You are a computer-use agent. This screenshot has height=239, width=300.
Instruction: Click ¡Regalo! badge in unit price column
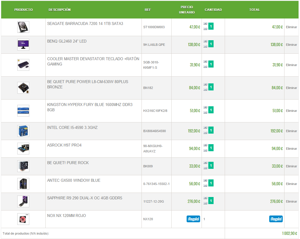point(193,219)
